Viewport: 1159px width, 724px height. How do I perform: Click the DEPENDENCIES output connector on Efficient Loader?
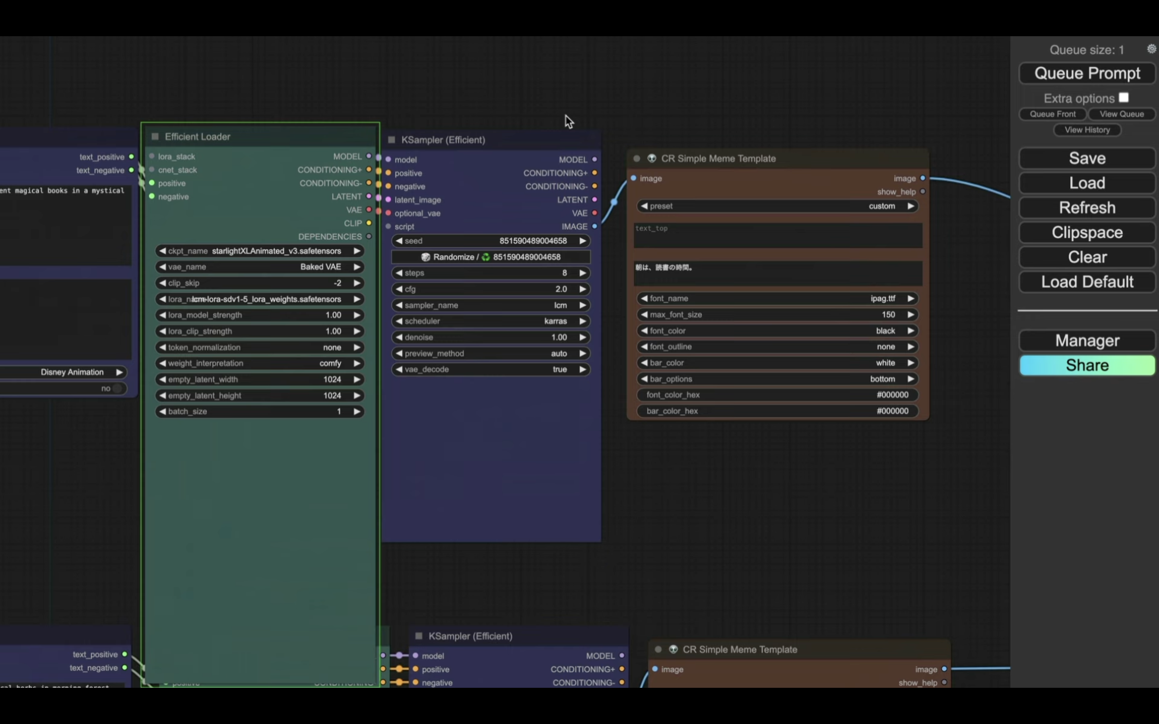pyautogui.click(x=369, y=237)
